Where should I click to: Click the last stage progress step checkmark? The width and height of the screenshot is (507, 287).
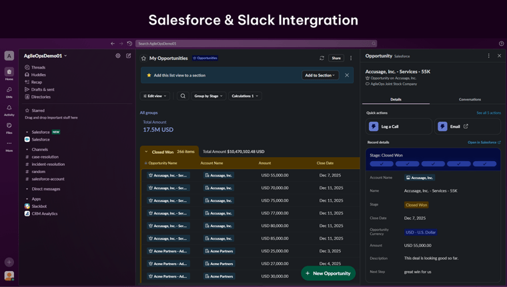[x=484, y=164]
